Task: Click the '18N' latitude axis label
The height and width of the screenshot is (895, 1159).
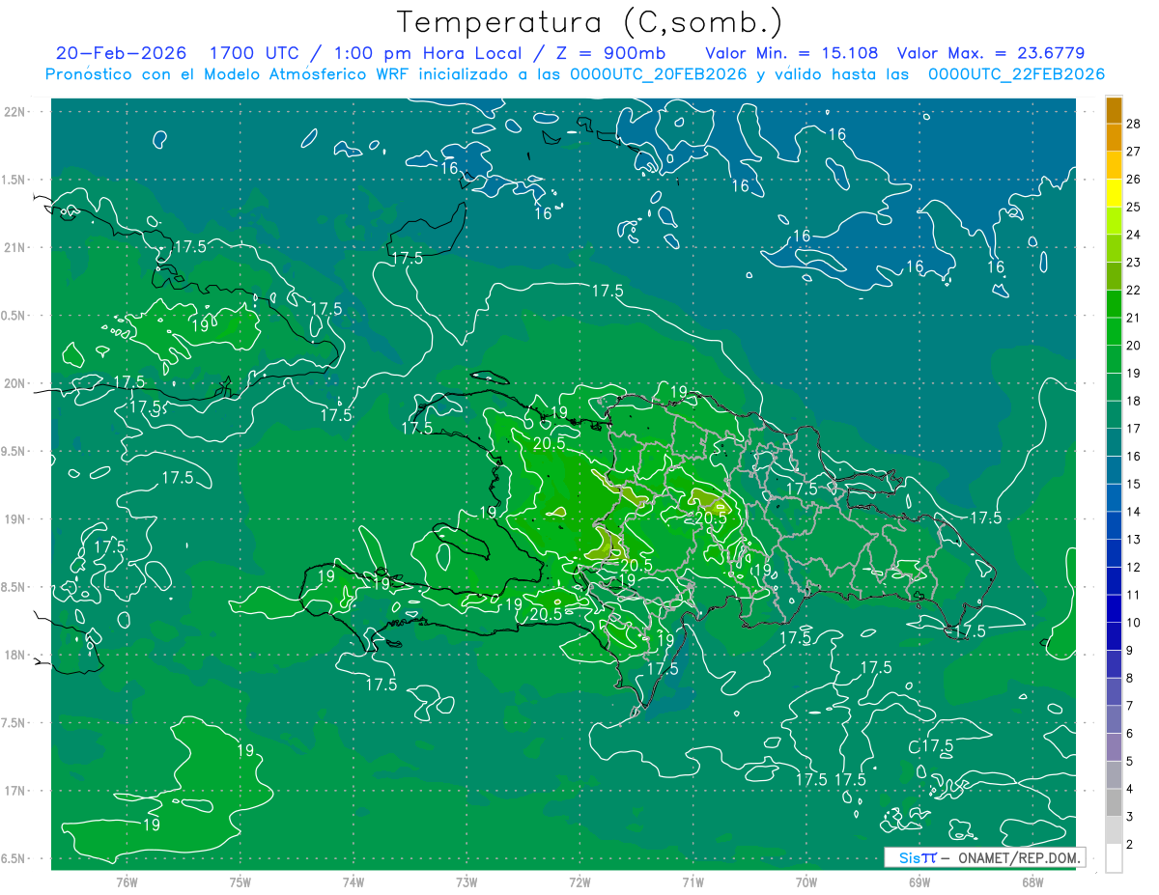Action: tap(15, 655)
